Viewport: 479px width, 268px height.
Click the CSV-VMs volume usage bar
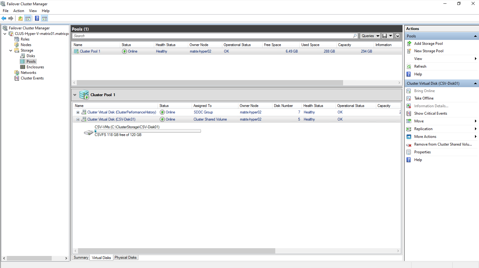click(x=148, y=131)
